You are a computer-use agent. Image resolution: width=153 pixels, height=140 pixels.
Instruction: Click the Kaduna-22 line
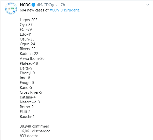tap(29, 54)
